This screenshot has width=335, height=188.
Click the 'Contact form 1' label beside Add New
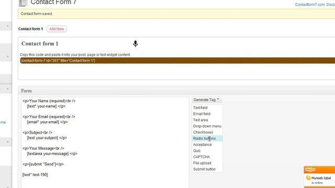[30, 29]
